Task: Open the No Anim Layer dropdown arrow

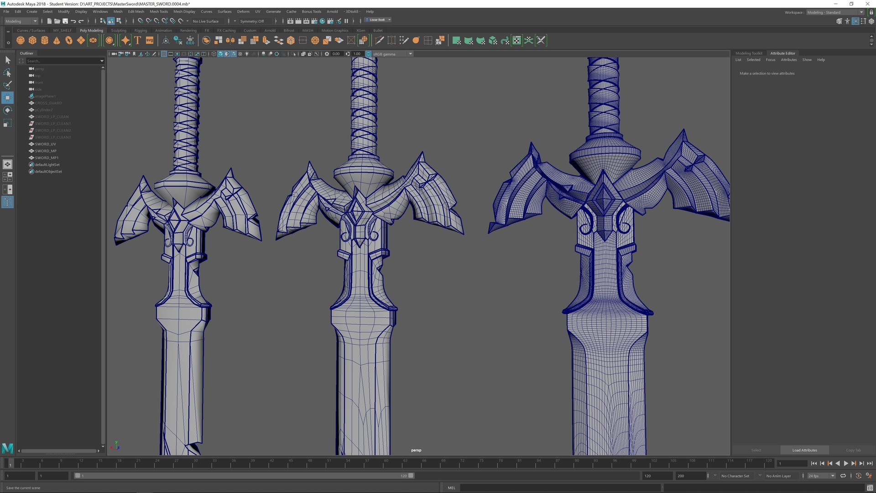Action: pos(760,476)
